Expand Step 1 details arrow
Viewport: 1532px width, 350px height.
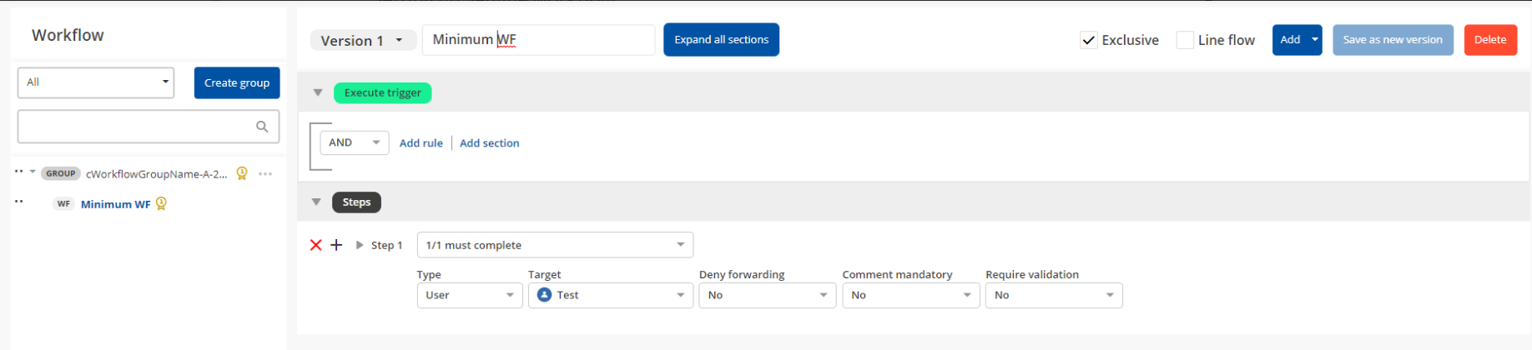tap(360, 245)
